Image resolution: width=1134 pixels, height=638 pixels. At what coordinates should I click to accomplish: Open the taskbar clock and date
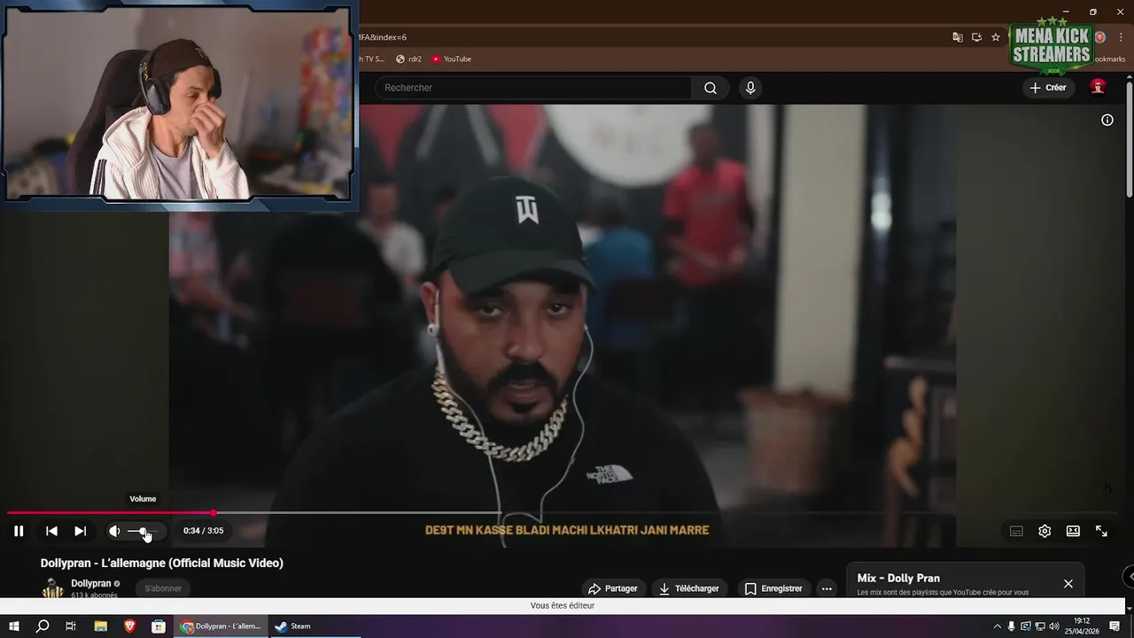tap(1082, 626)
